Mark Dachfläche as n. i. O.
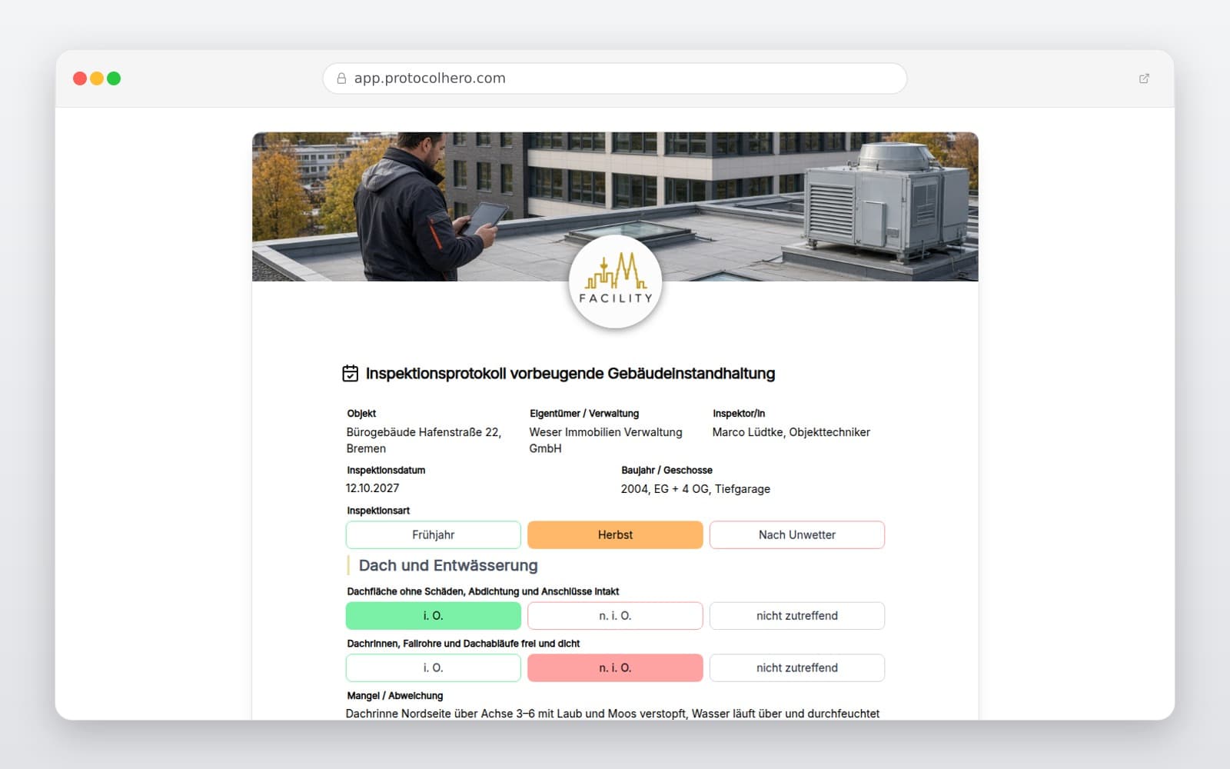The image size is (1230, 769). click(x=615, y=616)
